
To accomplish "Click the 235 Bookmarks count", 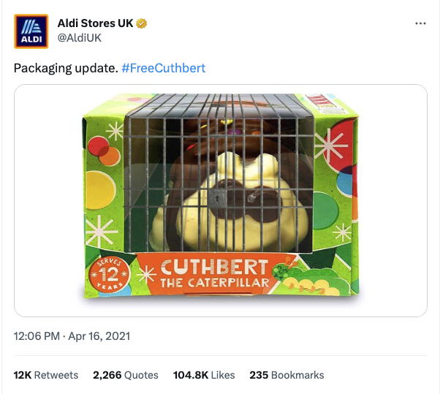I will (287, 375).
